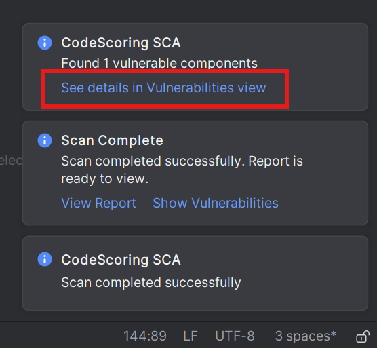Open the LF line separator selector

pos(191,336)
